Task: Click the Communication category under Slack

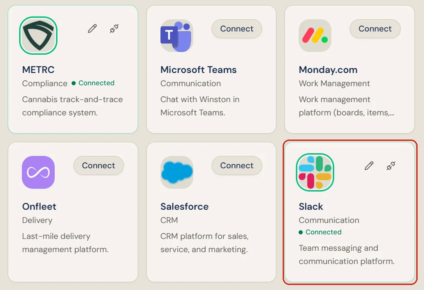Action: [x=329, y=220]
